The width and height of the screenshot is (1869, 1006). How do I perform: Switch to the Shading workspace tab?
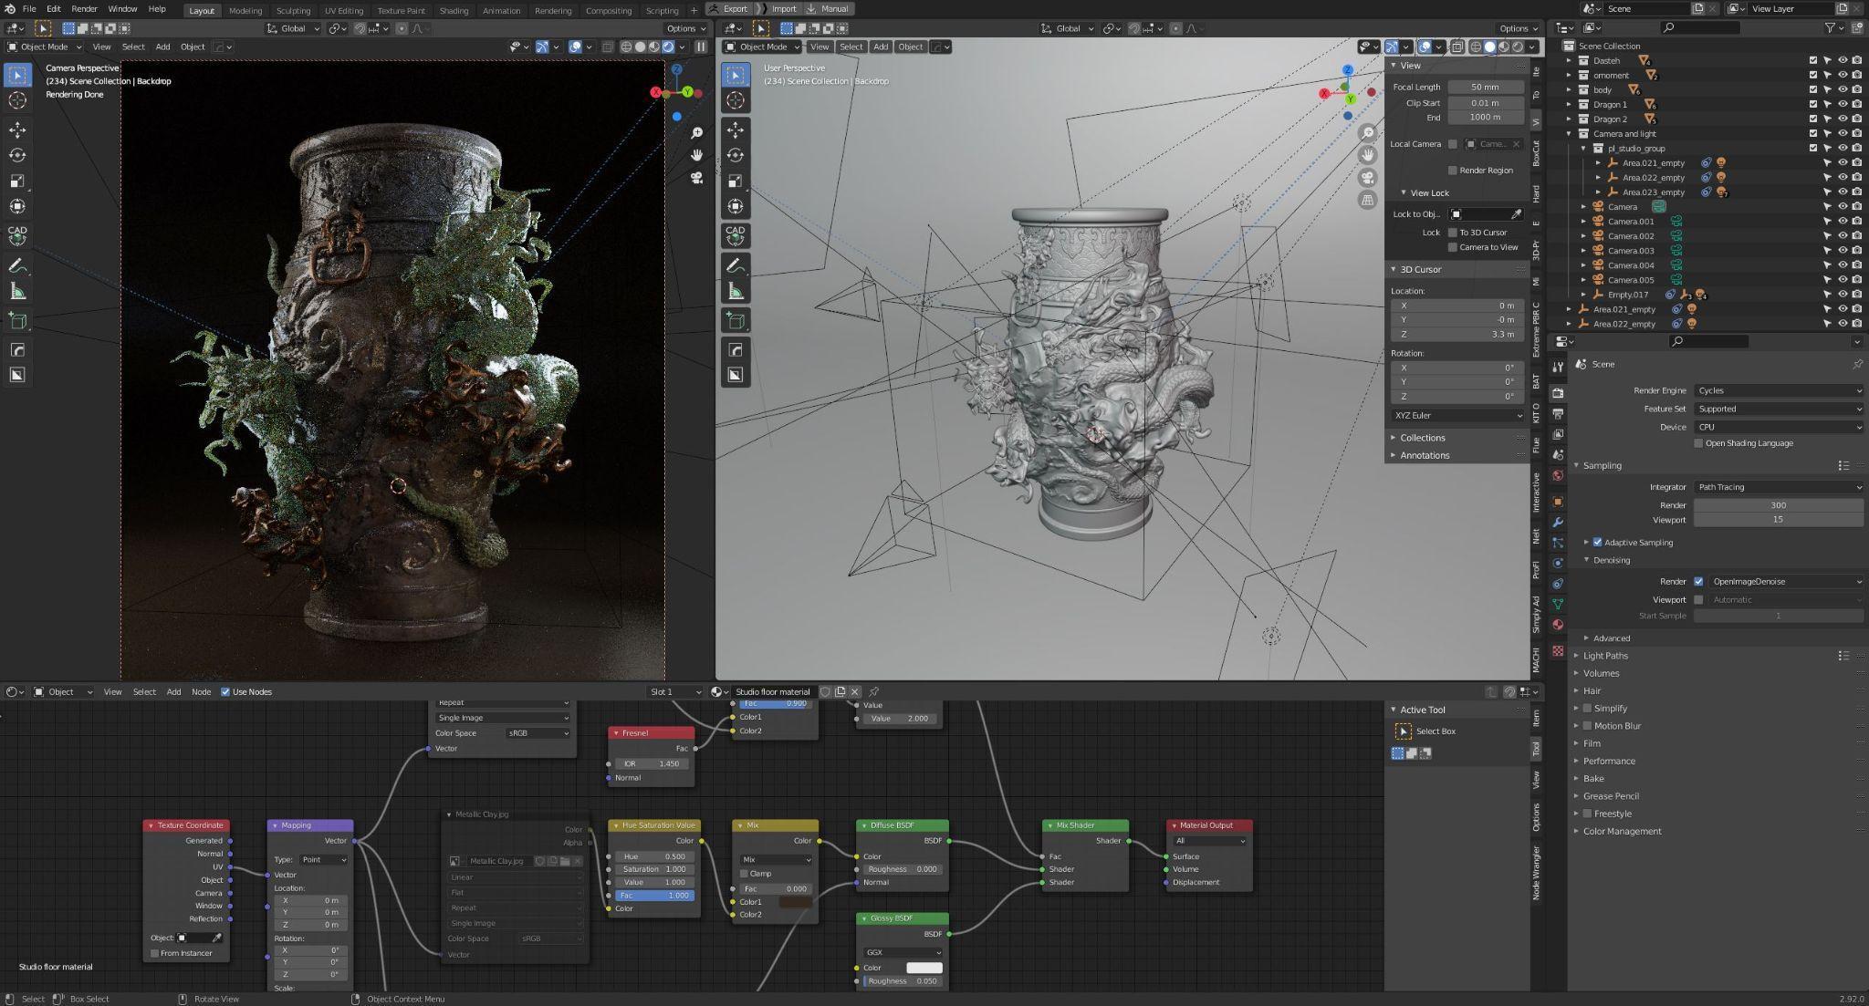454,10
